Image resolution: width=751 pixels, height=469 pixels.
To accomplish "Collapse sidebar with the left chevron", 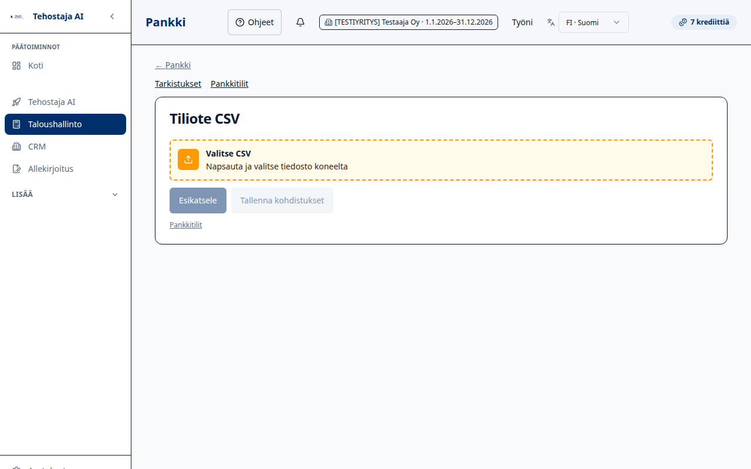I will point(112,16).
